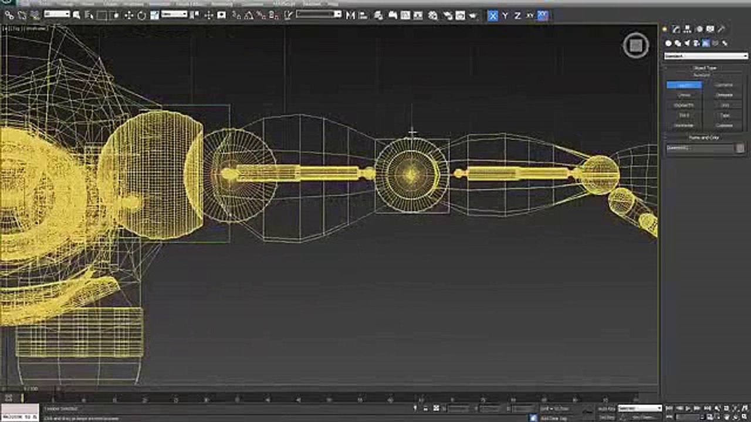Toggle the Z axis constraint
The image size is (751, 422).
tap(517, 16)
